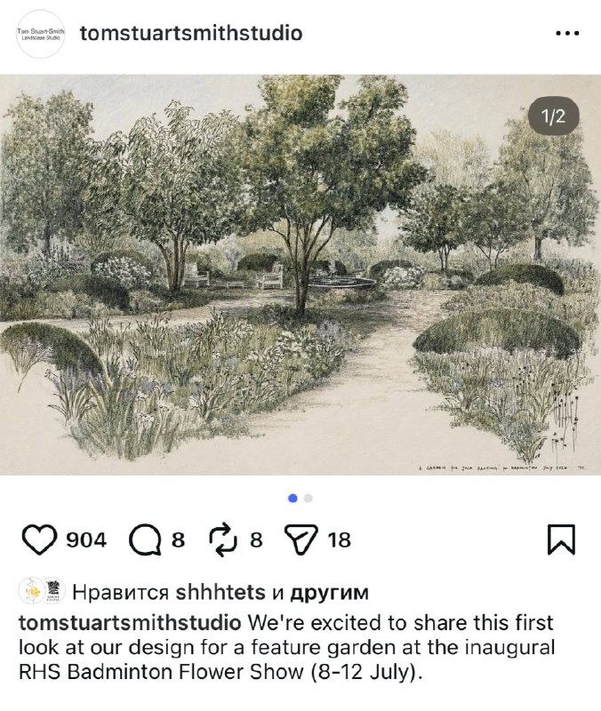
Task: Save post with bookmark icon
Action: [x=562, y=539]
